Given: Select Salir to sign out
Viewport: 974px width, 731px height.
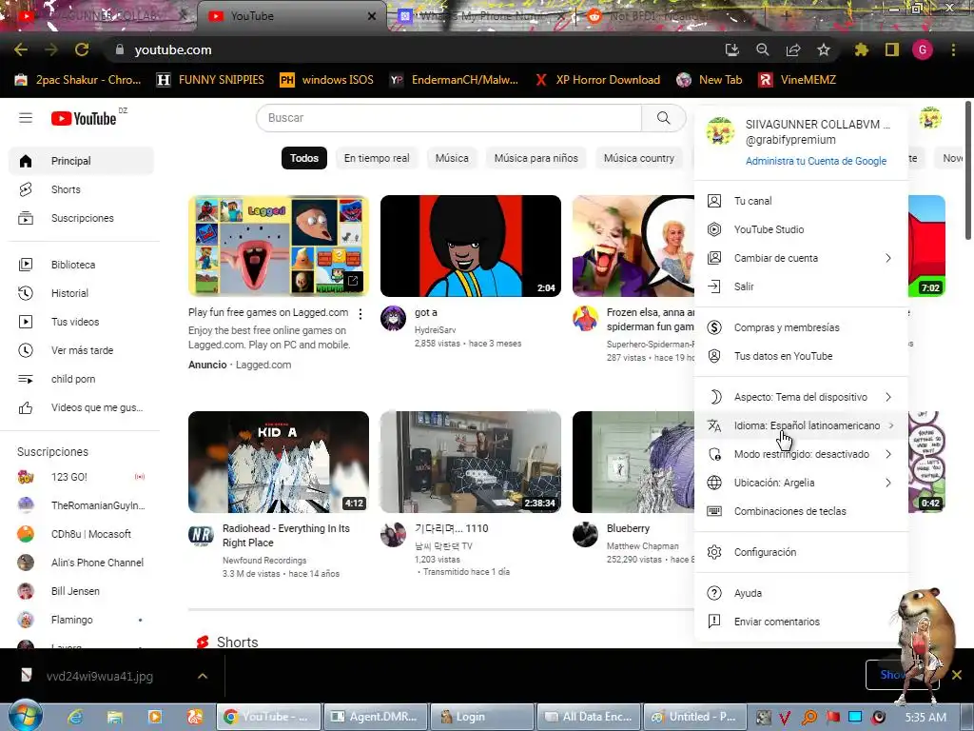Looking at the screenshot, I should click(x=801, y=286).
